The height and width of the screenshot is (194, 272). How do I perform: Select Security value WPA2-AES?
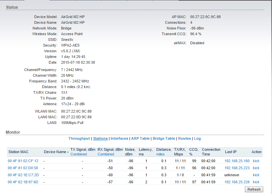tap(70, 46)
